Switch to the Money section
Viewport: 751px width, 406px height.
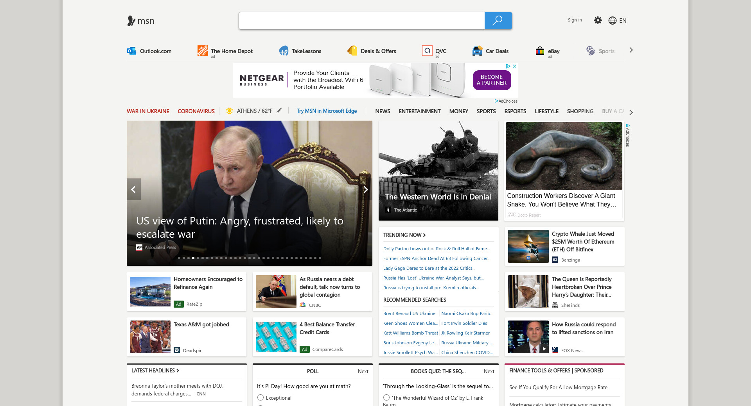point(458,111)
